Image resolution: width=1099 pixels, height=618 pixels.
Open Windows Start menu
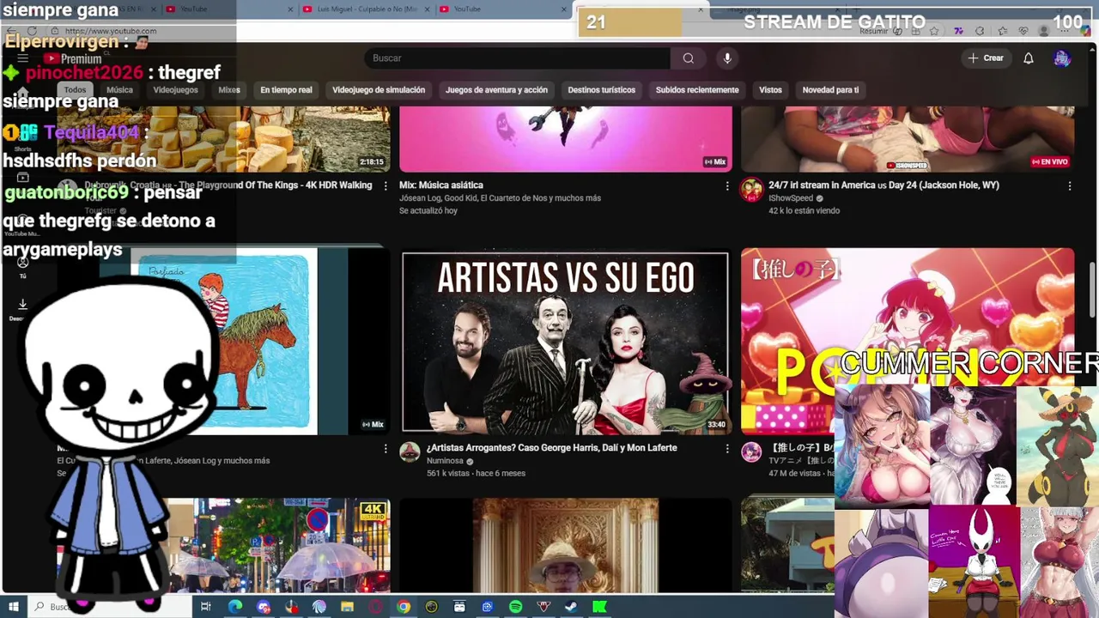(x=13, y=607)
